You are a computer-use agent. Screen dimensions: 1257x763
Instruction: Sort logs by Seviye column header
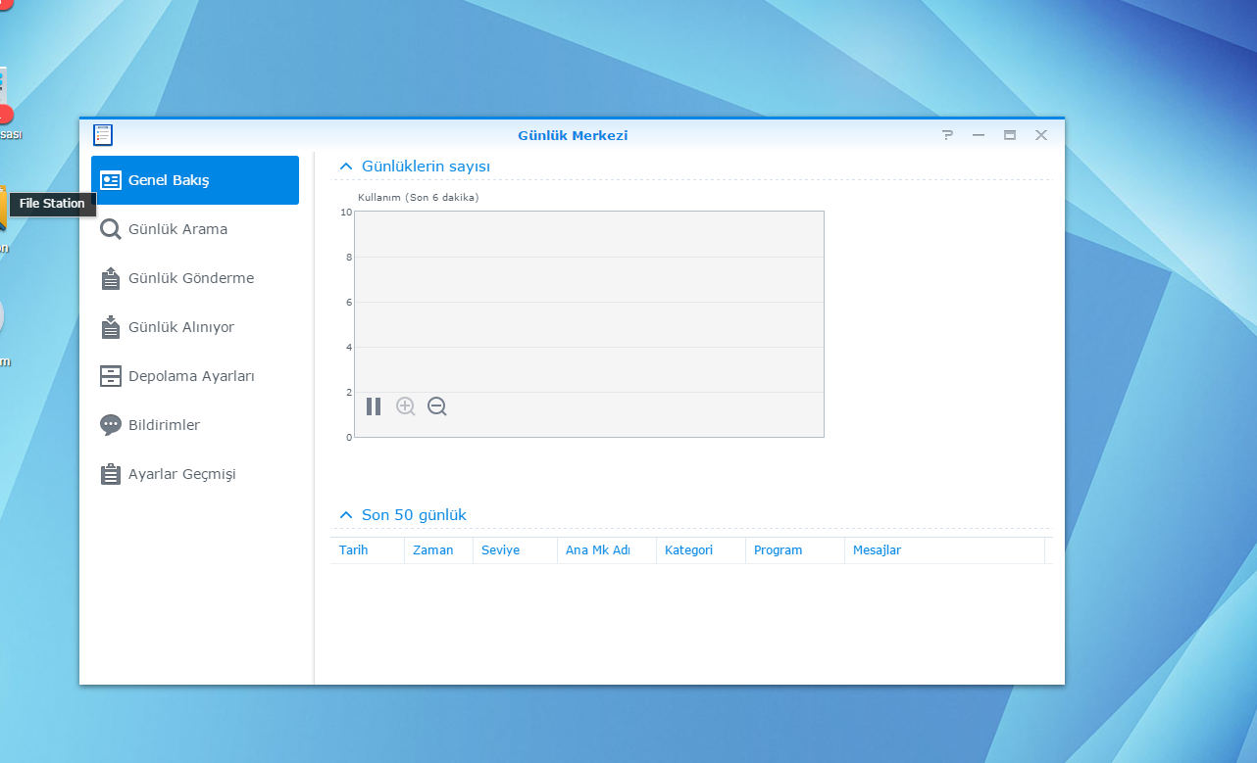pyautogui.click(x=500, y=550)
